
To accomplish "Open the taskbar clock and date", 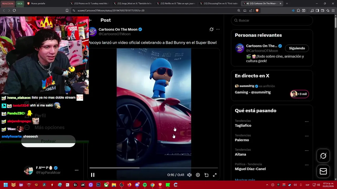I will coord(328,185).
